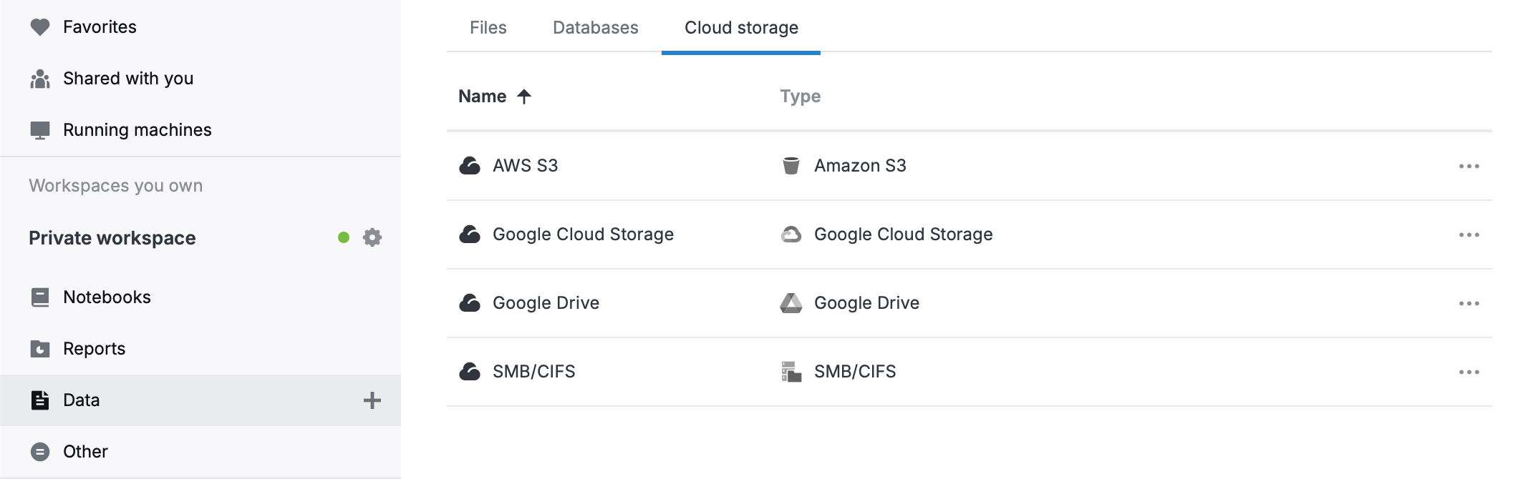The height and width of the screenshot is (479, 1518).
Task: Click the Shared with you people icon
Action: [x=40, y=78]
